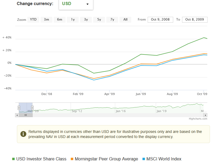The image size is (214, 162).
Task: Click the "Oct '09" axis label
Action: pyautogui.click(x=202, y=94)
